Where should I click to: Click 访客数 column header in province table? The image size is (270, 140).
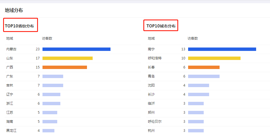(47, 38)
